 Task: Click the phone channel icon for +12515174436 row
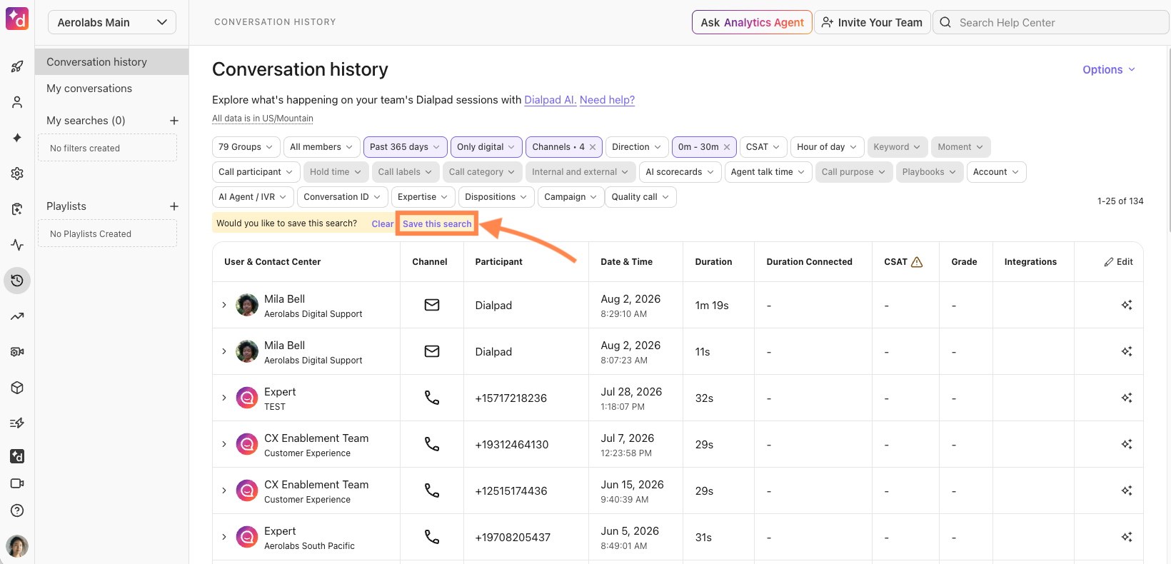[x=432, y=490]
